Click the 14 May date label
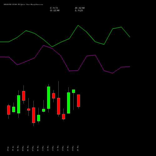This screenshot has width=156, height=156. [x=58, y=148]
